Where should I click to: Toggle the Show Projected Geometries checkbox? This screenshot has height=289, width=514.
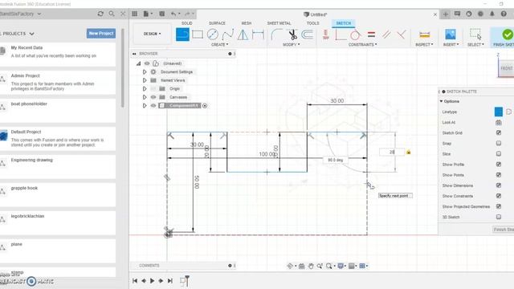499,206
